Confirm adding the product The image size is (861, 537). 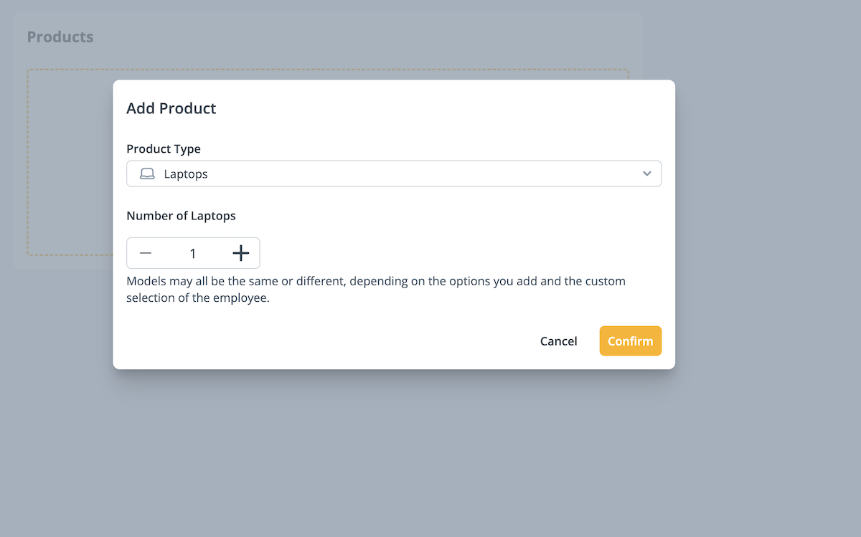coord(630,341)
